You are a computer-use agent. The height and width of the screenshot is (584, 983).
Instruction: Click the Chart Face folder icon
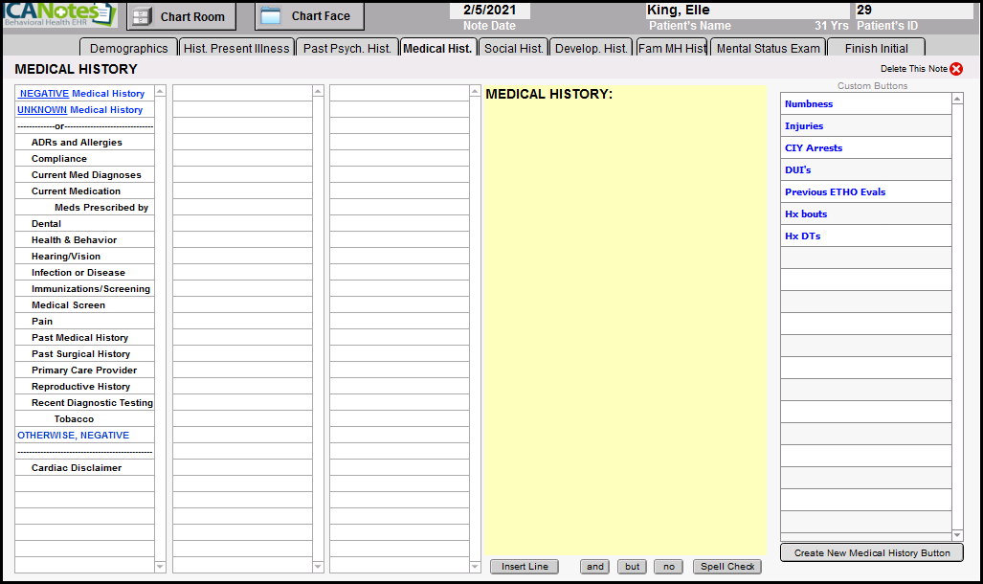coord(271,16)
